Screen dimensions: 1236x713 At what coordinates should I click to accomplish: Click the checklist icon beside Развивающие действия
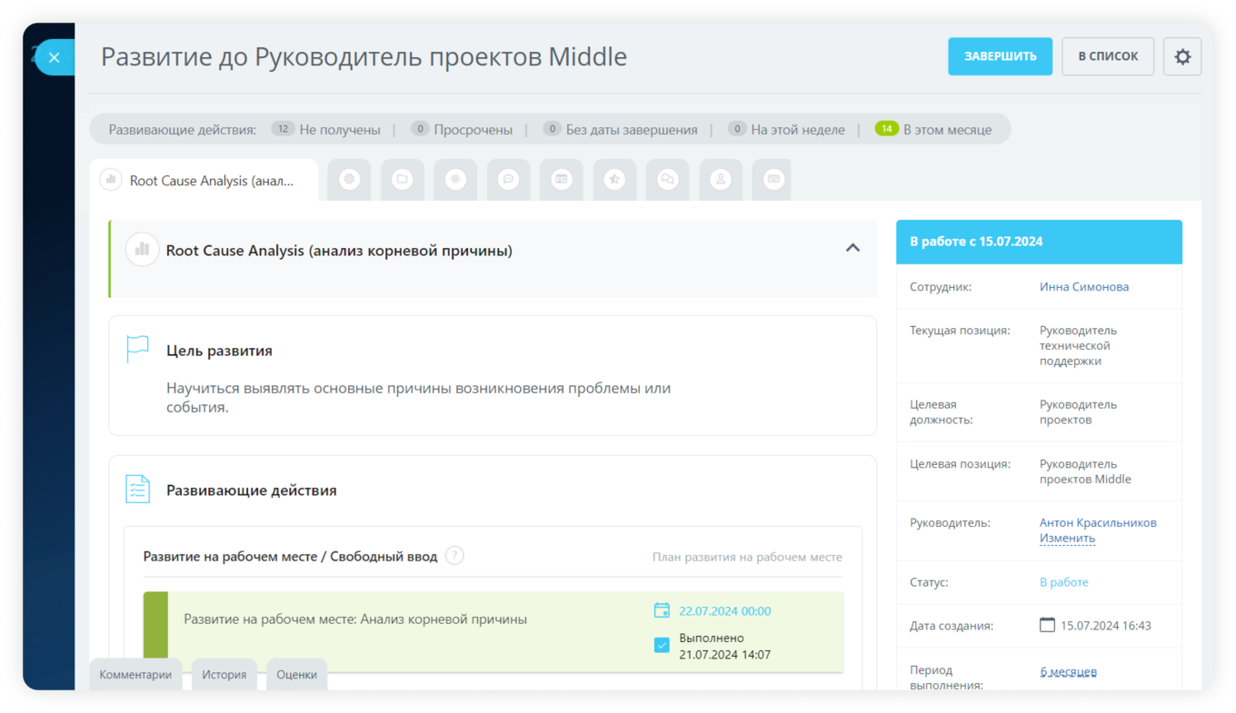[137, 489]
